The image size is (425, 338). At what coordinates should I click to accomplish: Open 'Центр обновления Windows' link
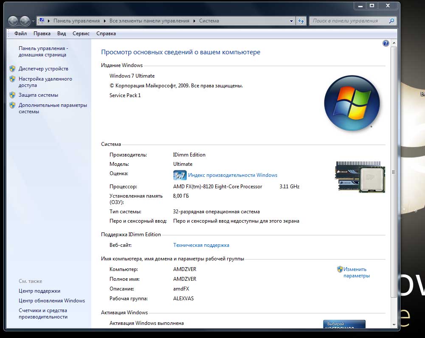tap(52, 301)
